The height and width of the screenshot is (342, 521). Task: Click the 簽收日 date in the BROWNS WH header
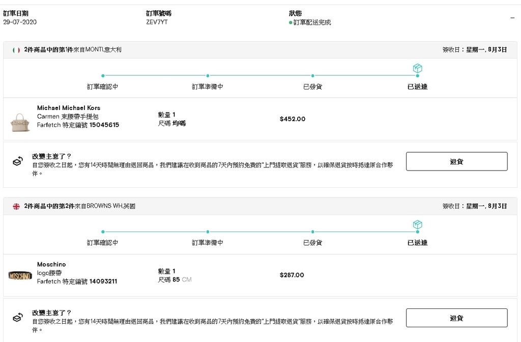click(475, 206)
